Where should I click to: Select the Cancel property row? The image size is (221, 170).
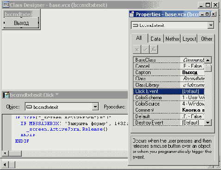coord(169,66)
